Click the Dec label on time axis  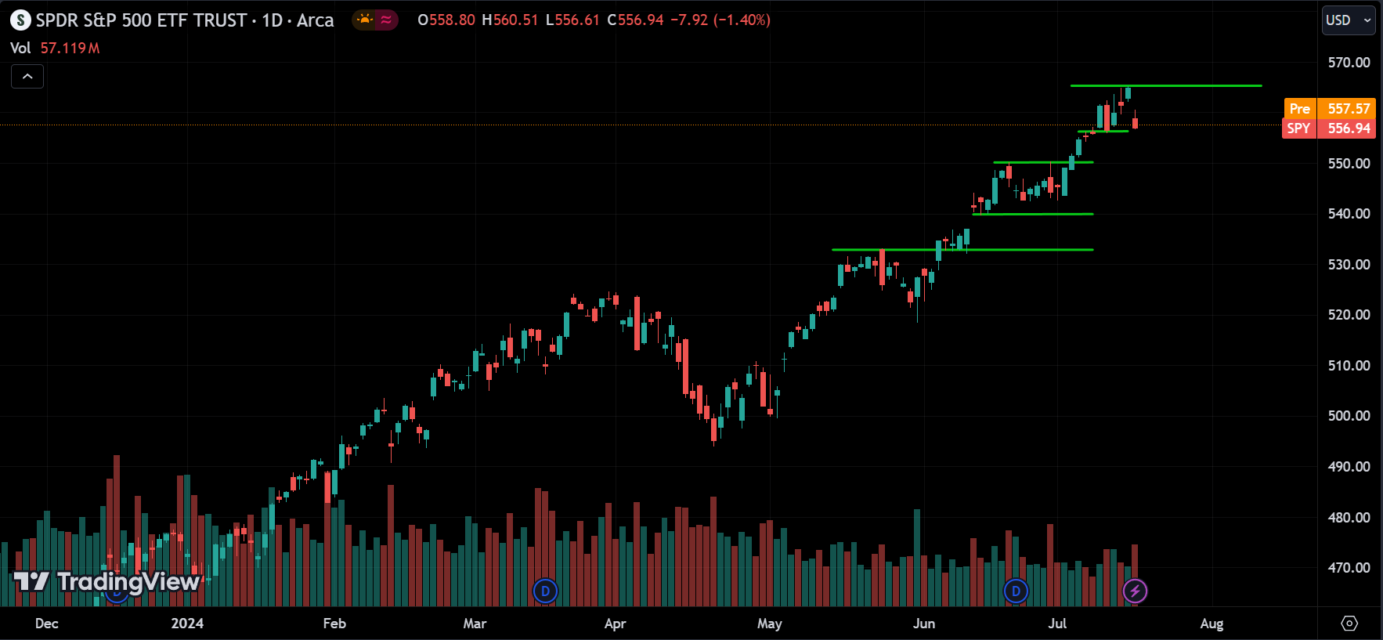[x=47, y=624]
